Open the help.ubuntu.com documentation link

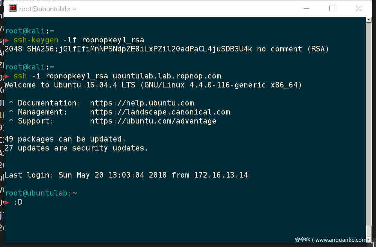coord(142,103)
